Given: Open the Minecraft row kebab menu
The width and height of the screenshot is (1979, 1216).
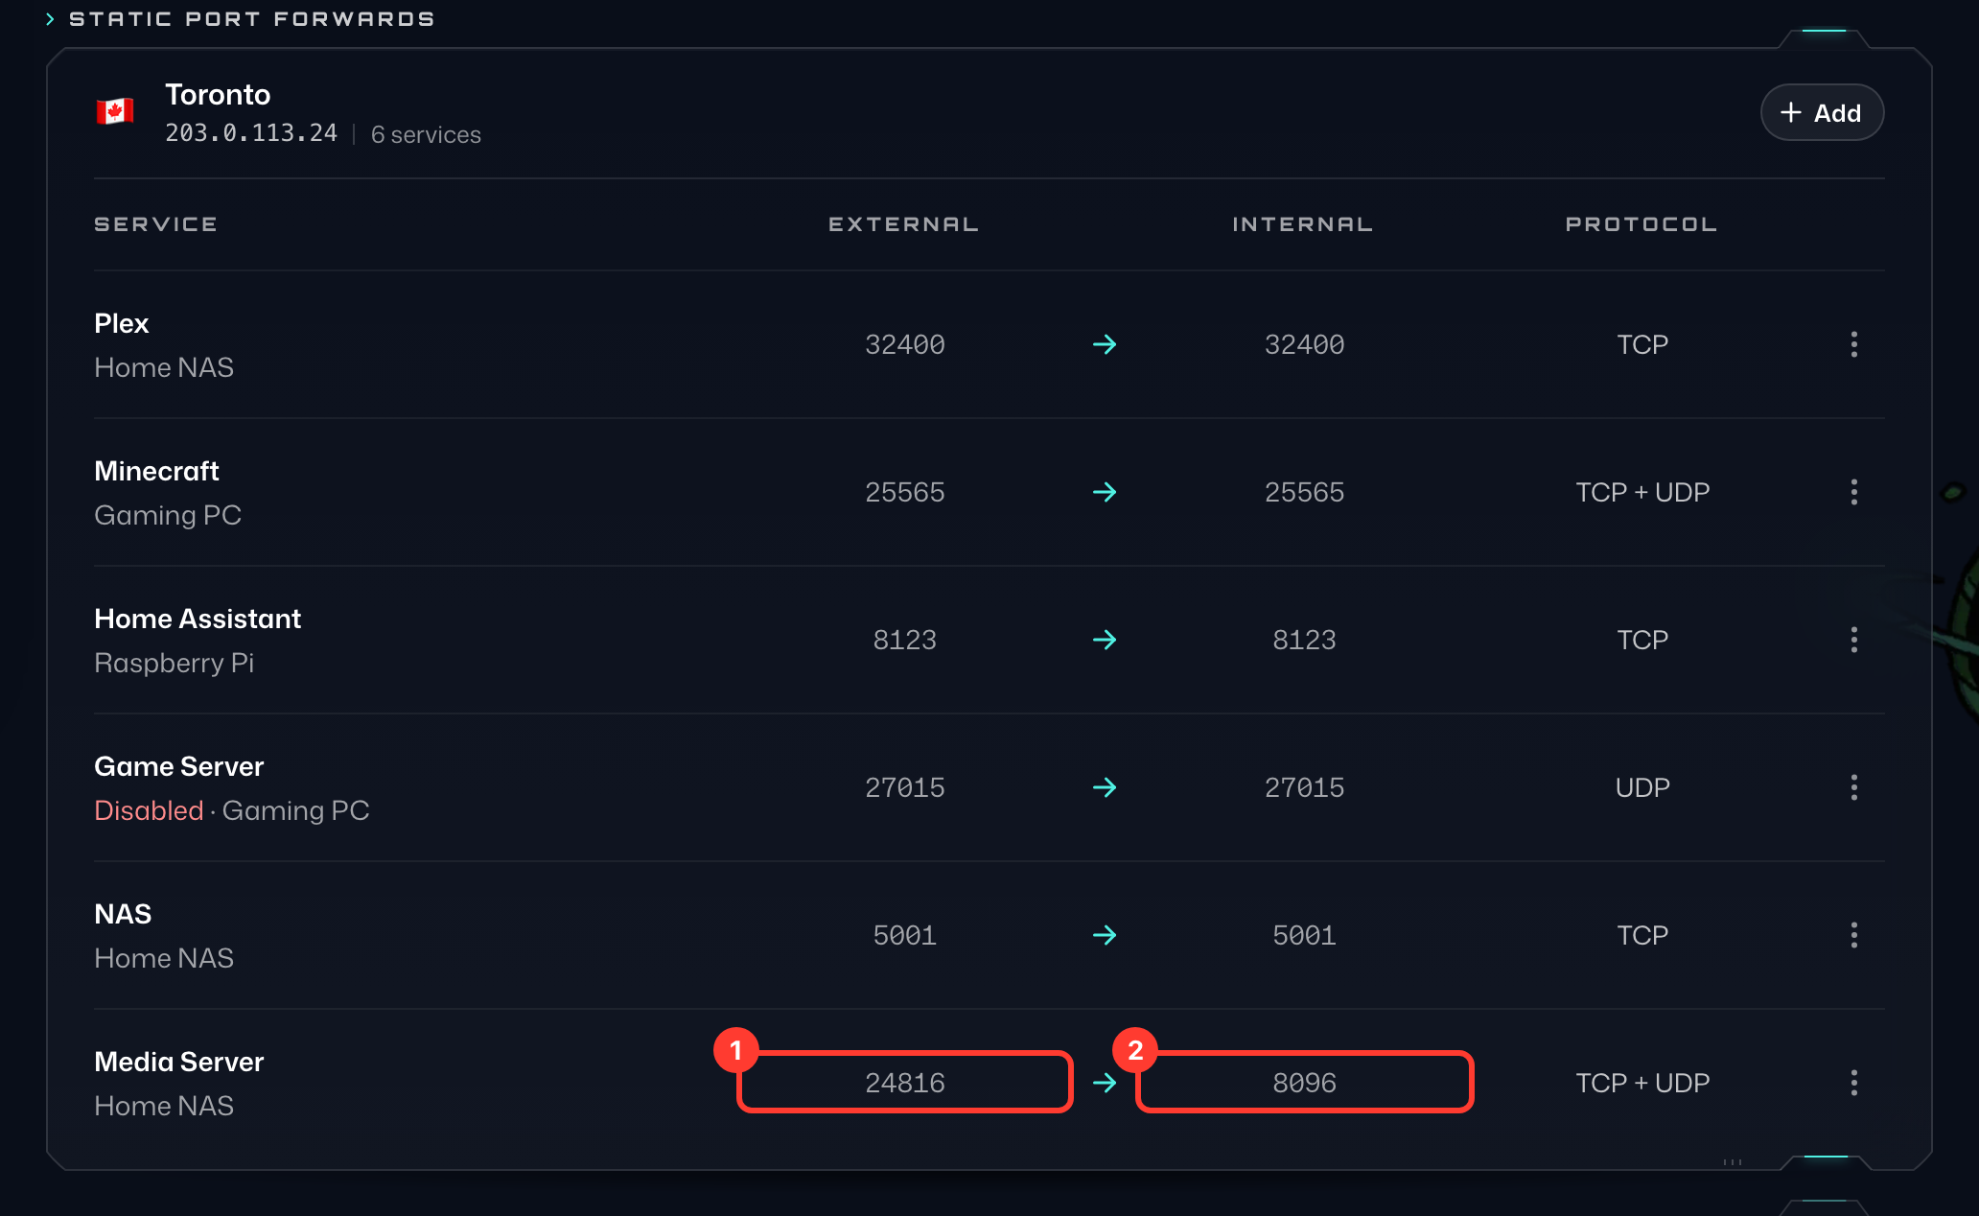Looking at the screenshot, I should point(1853,492).
